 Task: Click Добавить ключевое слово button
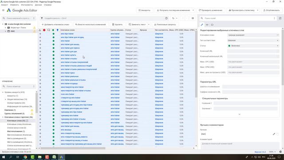55,24
